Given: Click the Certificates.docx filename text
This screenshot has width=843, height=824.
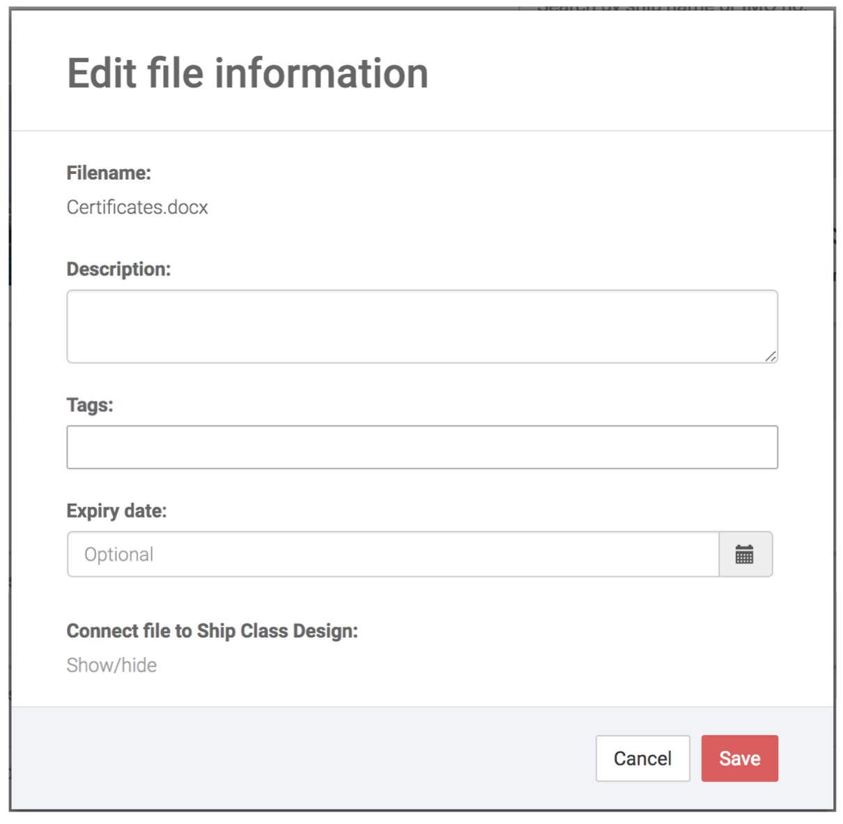Looking at the screenshot, I should [137, 207].
